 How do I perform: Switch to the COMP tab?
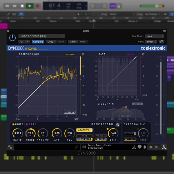coord(18,124)
